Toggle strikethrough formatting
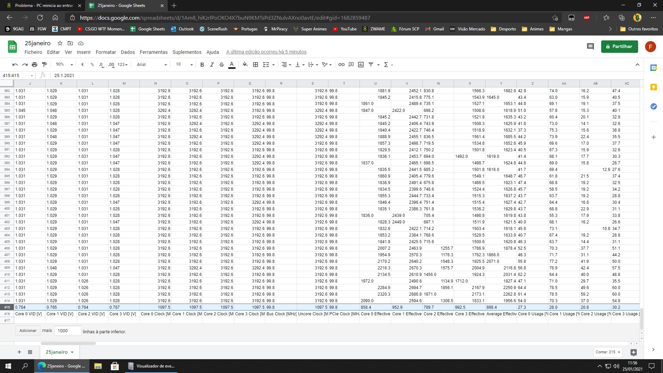Screen dimensions: 663x373 click(x=222, y=65)
